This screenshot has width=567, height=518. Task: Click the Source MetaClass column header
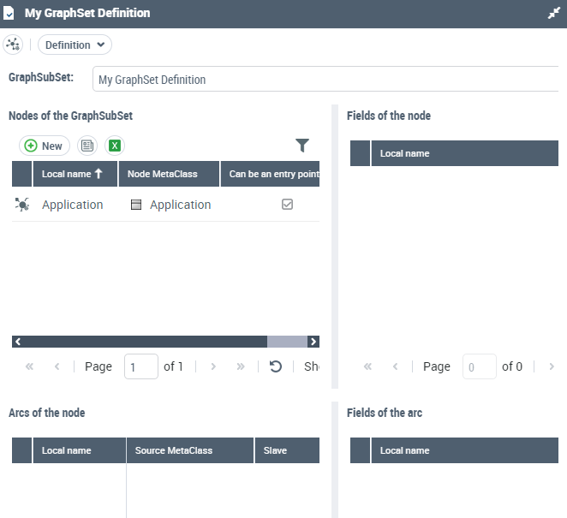click(x=174, y=450)
